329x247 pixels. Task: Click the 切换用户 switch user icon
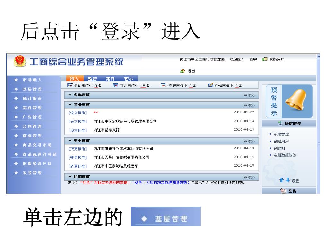(265, 59)
